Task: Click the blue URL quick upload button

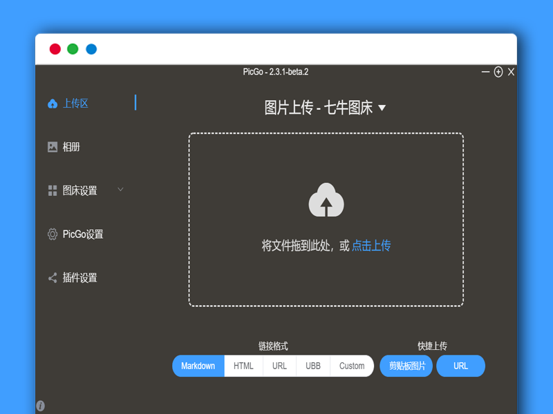Action: pyautogui.click(x=460, y=366)
